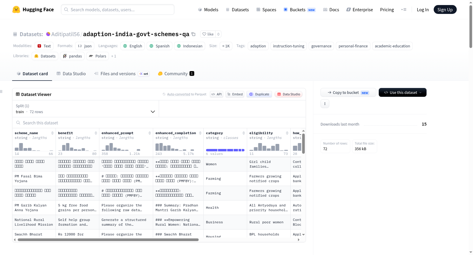Click the Datasets library tag
Screen dimensions: 473x255
tap(45, 56)
